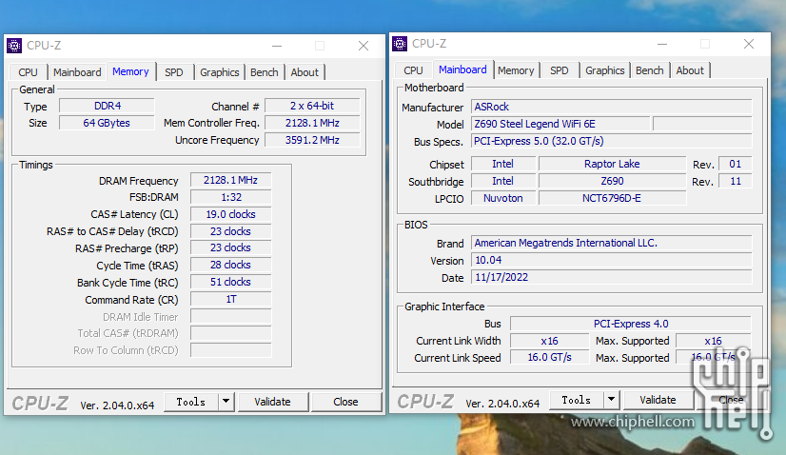
Task: Minimize the right CPU-Z window
Action: 662,44
